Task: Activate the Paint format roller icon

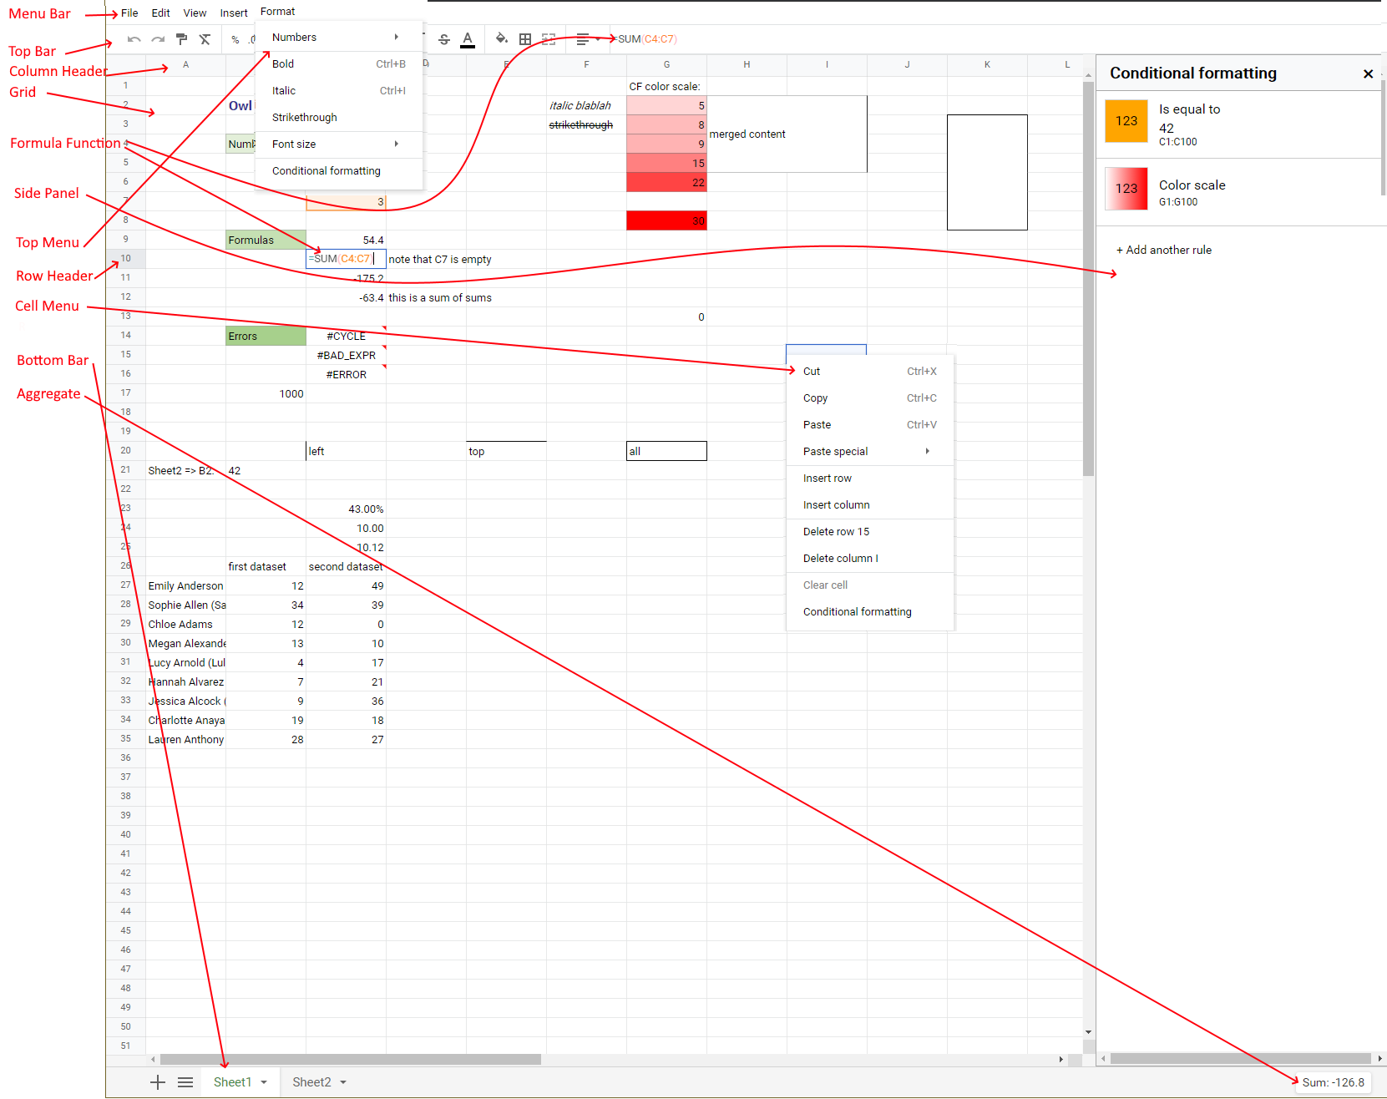Action: click(x=181, y=39)
